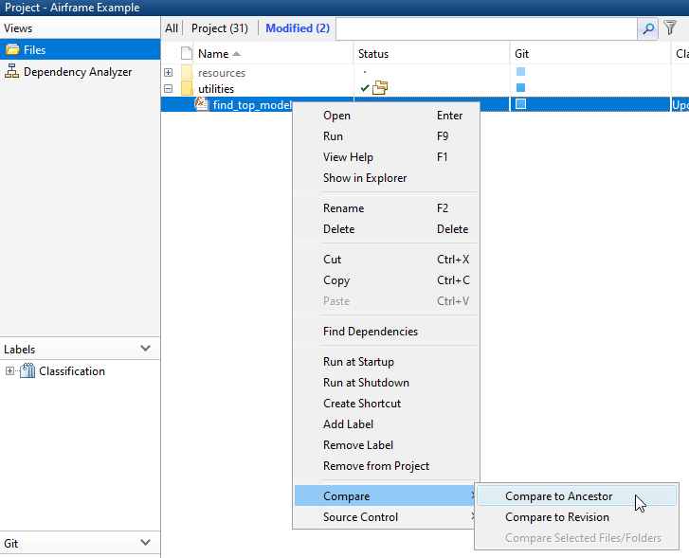The image size is (689, 558).
Task: Open the filter funnel icon
Action: [x=670, y=28]
